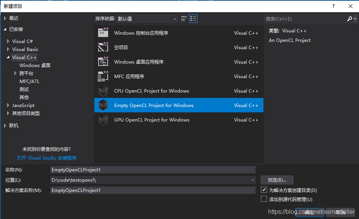Click the 确定 button
Screen dimensions: 359x219
(x=309, y=212)
